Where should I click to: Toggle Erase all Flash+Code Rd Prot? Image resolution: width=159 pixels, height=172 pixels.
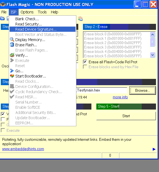click(x=85, y=62)
